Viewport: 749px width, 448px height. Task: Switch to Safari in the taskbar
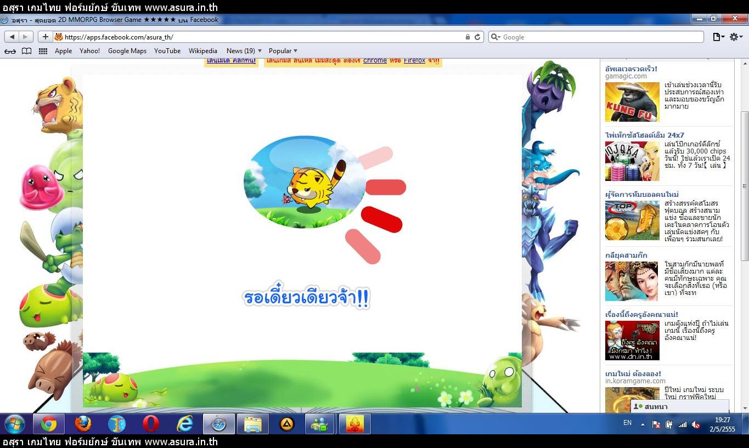[219, 424]
